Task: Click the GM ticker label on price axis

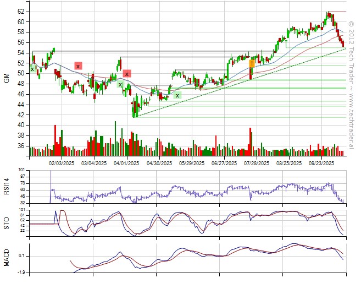Action: coord(6,78)
